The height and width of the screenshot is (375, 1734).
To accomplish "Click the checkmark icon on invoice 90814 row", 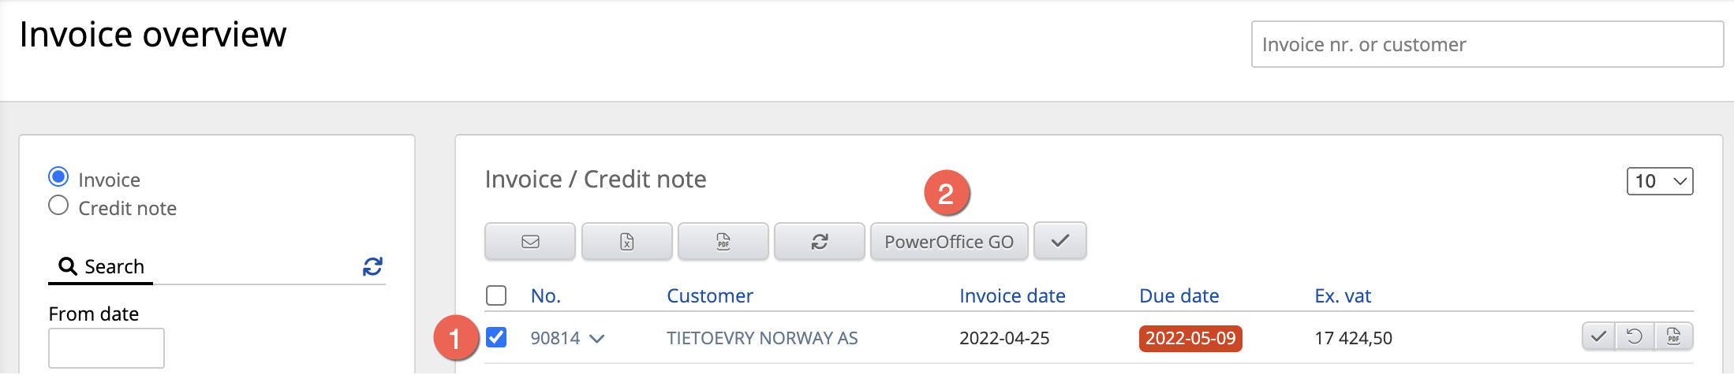I will point(1598,337).
